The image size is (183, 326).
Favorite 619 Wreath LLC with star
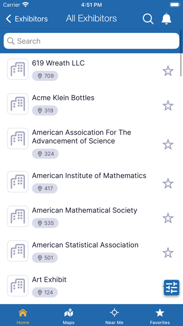coord(168,71)
